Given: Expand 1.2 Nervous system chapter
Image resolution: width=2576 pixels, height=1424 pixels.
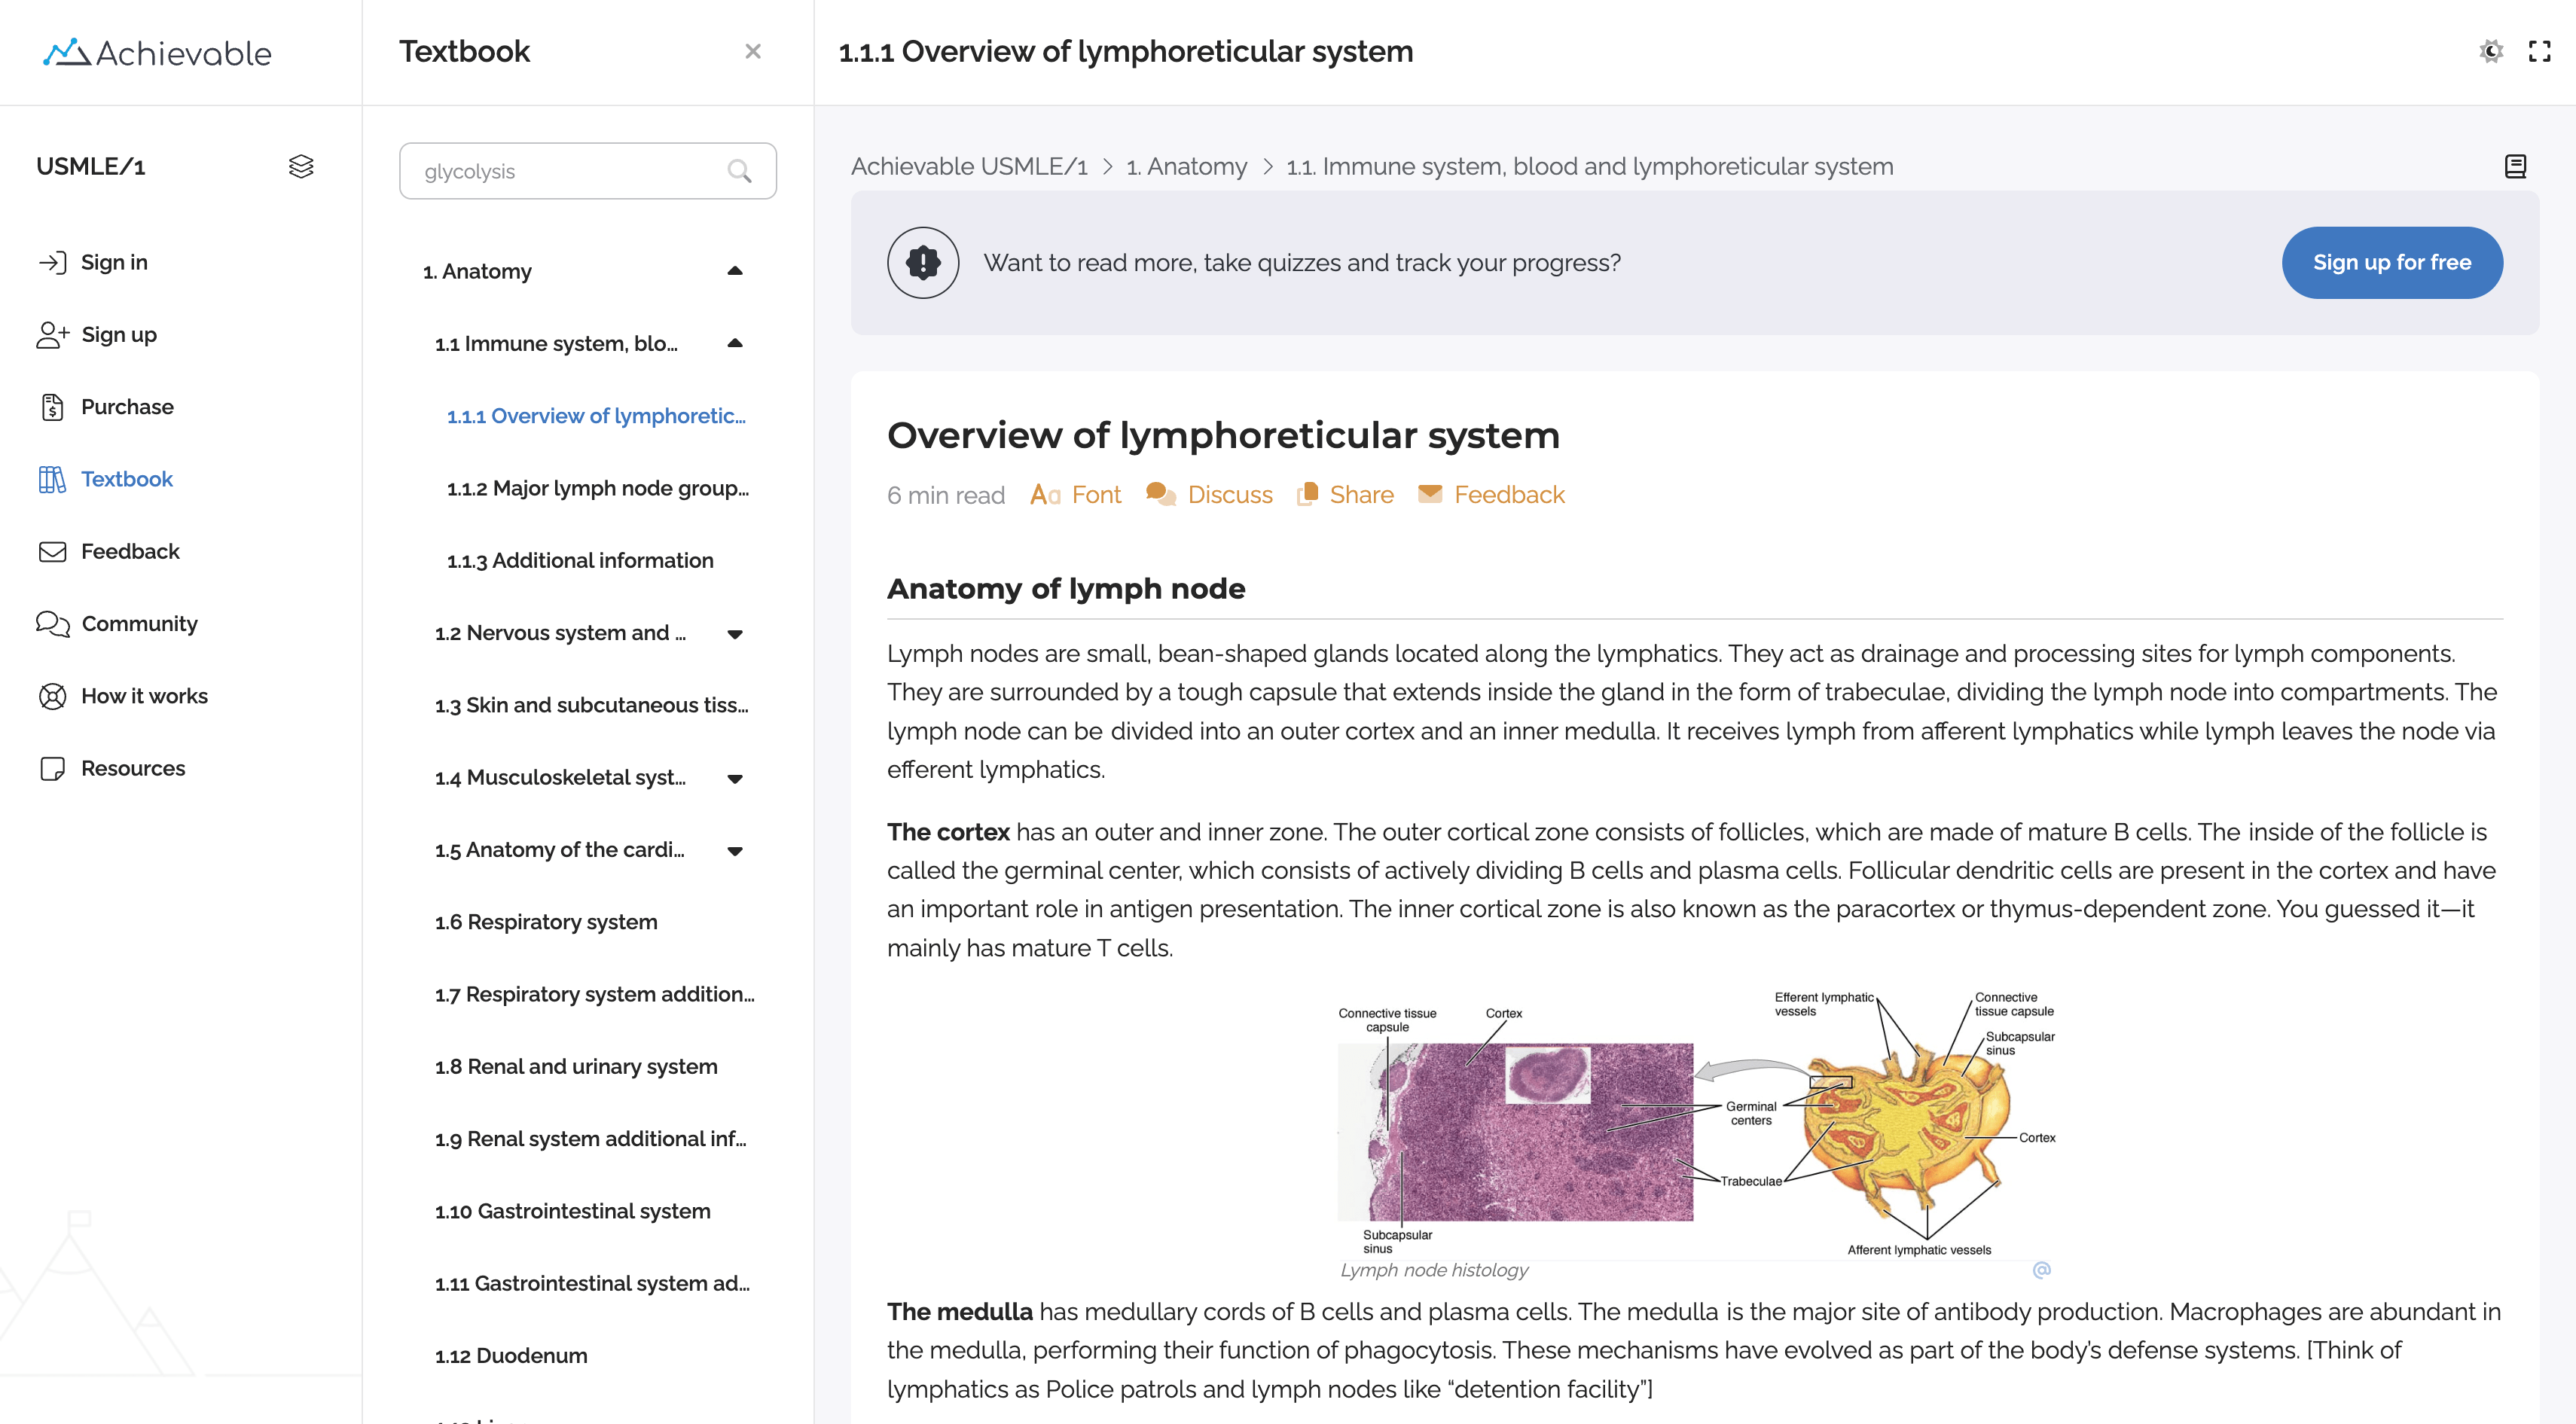Looking at the screenshot, I should click(735, 633).
